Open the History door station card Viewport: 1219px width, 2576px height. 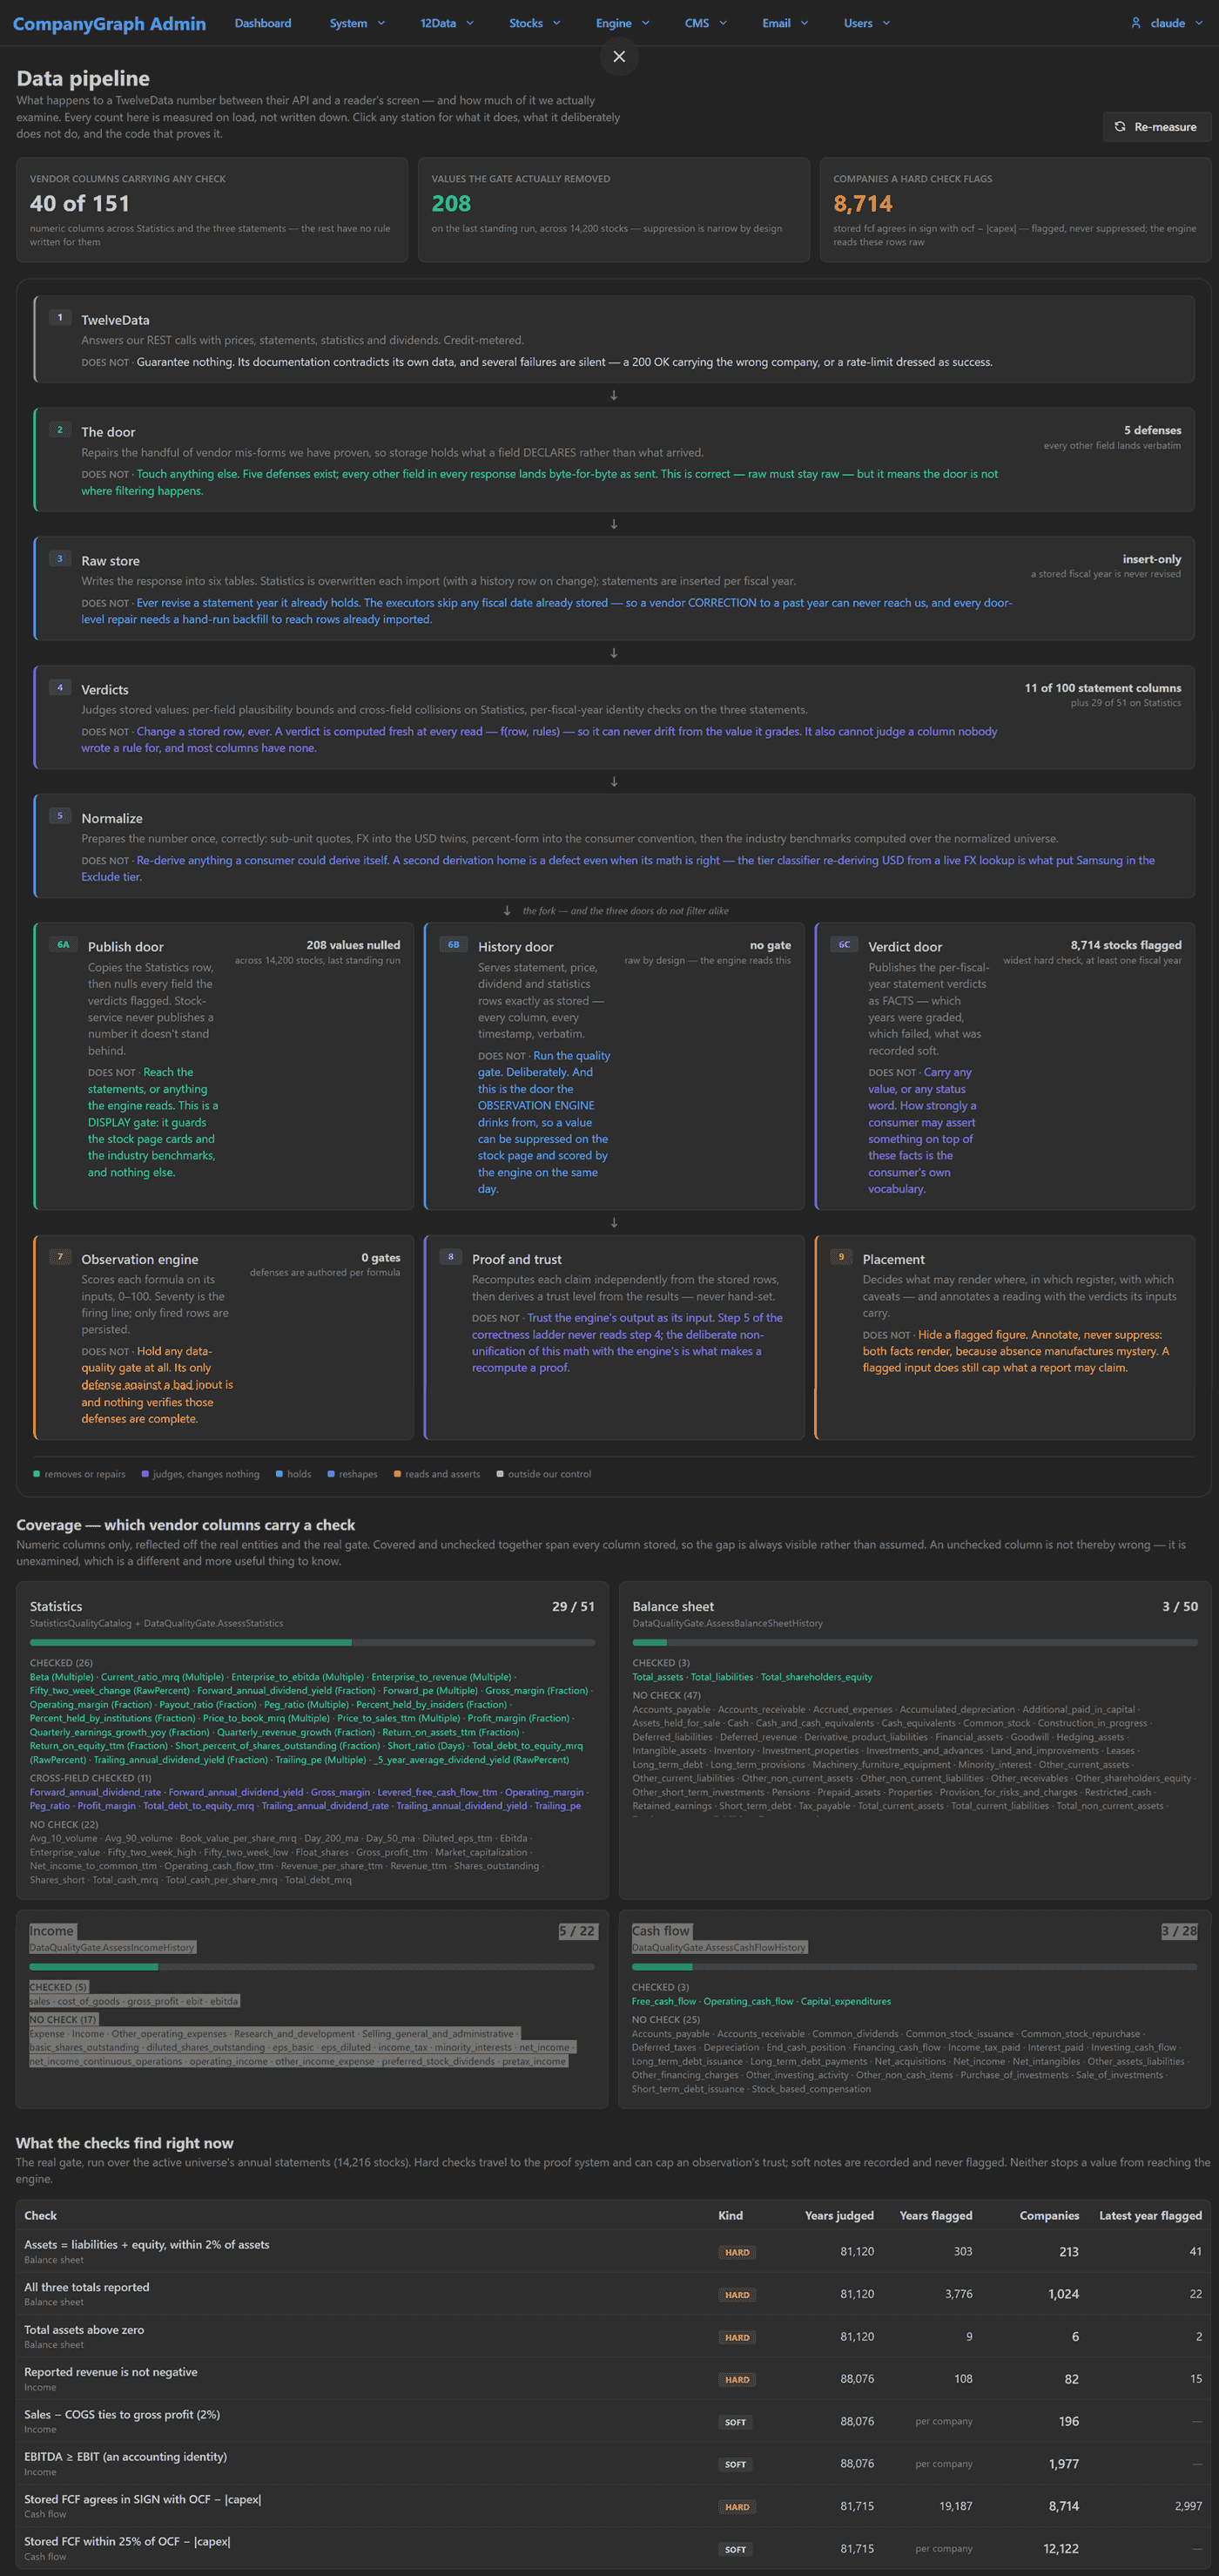click(614, 1066)
